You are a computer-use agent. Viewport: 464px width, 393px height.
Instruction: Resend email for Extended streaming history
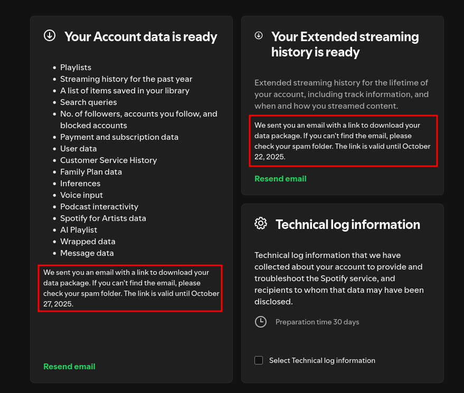pyautogui.click(x=280, y=178)
